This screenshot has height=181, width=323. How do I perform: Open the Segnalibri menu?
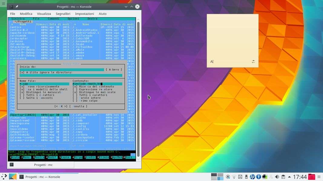(63, 14)
